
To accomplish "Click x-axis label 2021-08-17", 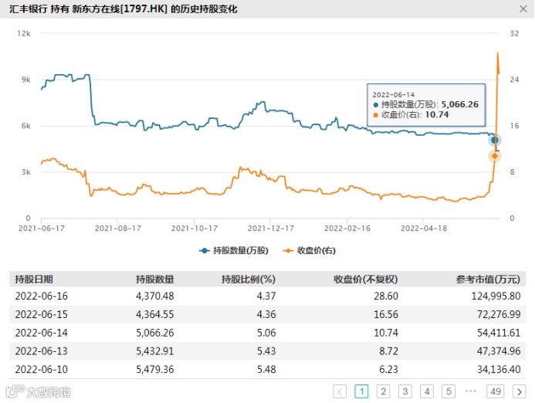I will 117,229.
